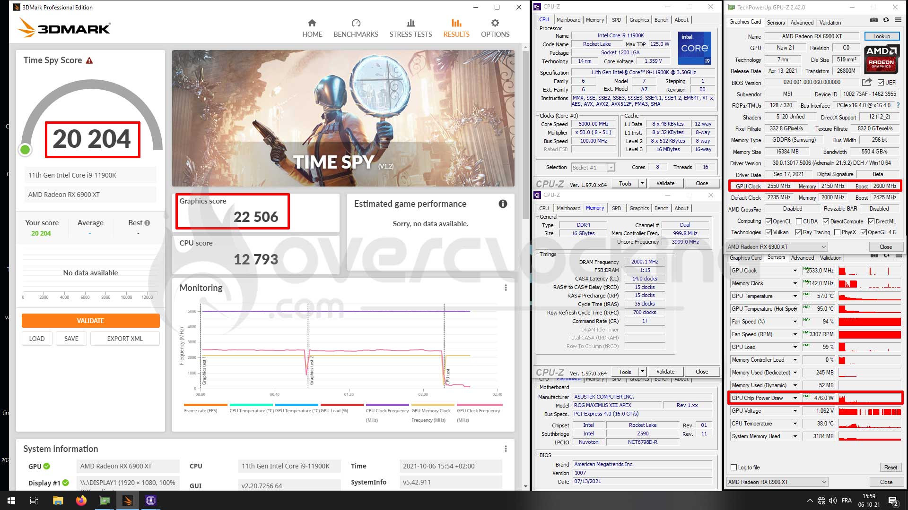Click the Frame rate (FPS) orange legend swatch
The width and height of the screenshot is (908, 510).
pyautogui.click(x=206, y=405)
